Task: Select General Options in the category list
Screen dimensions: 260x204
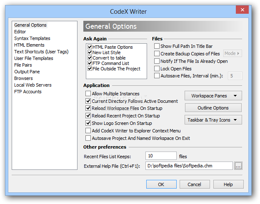Action: (30, 25)
